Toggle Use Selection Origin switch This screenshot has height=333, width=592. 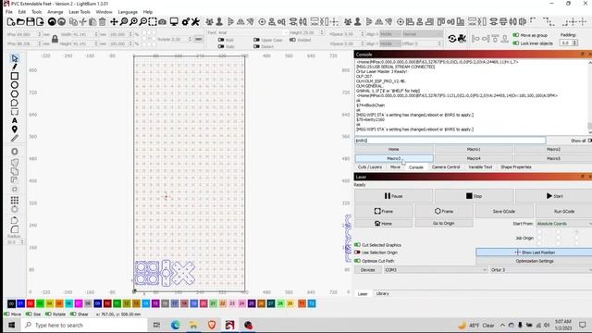click(357, 253)
